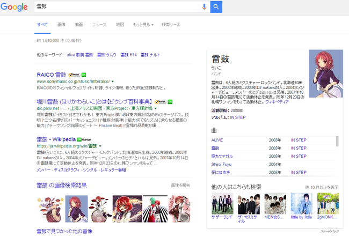Viewport: 349px width, 237px height.
Task: Switch to the 画像 tab
Action: point(61,25)
